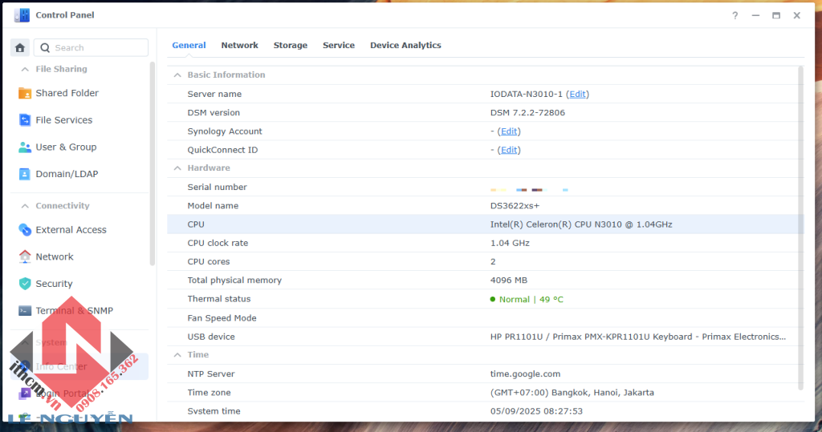Open Security shield icon
Image resolution: width=822 pixels, height=432 pixels.
coord(25,284)
